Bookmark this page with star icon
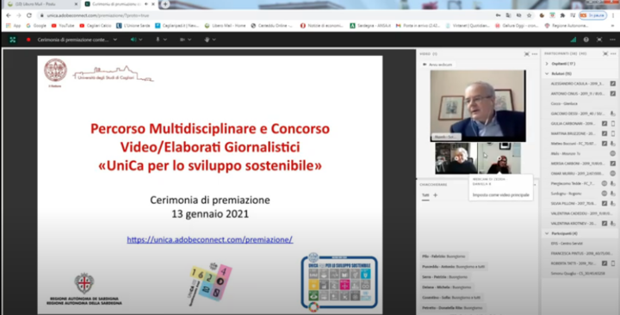 [529, 15]
